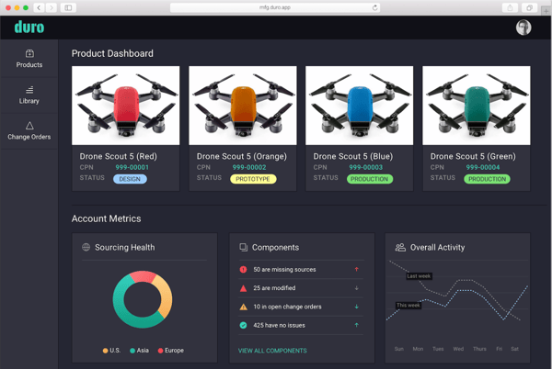The height and width of the screenshot is (369, 552).
Task: Click the Asia legend color dot
Action: (x=133, y=351)
